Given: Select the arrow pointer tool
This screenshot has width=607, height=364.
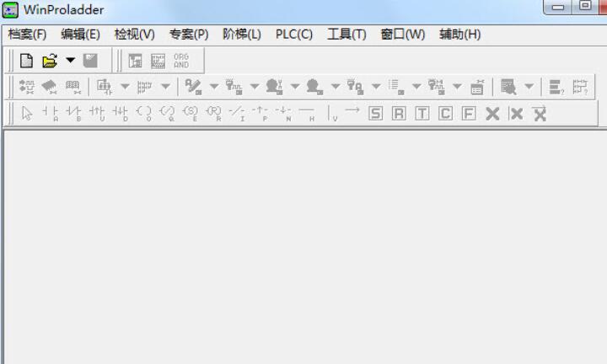Looking at the screenshot, I should coord(27,114).
